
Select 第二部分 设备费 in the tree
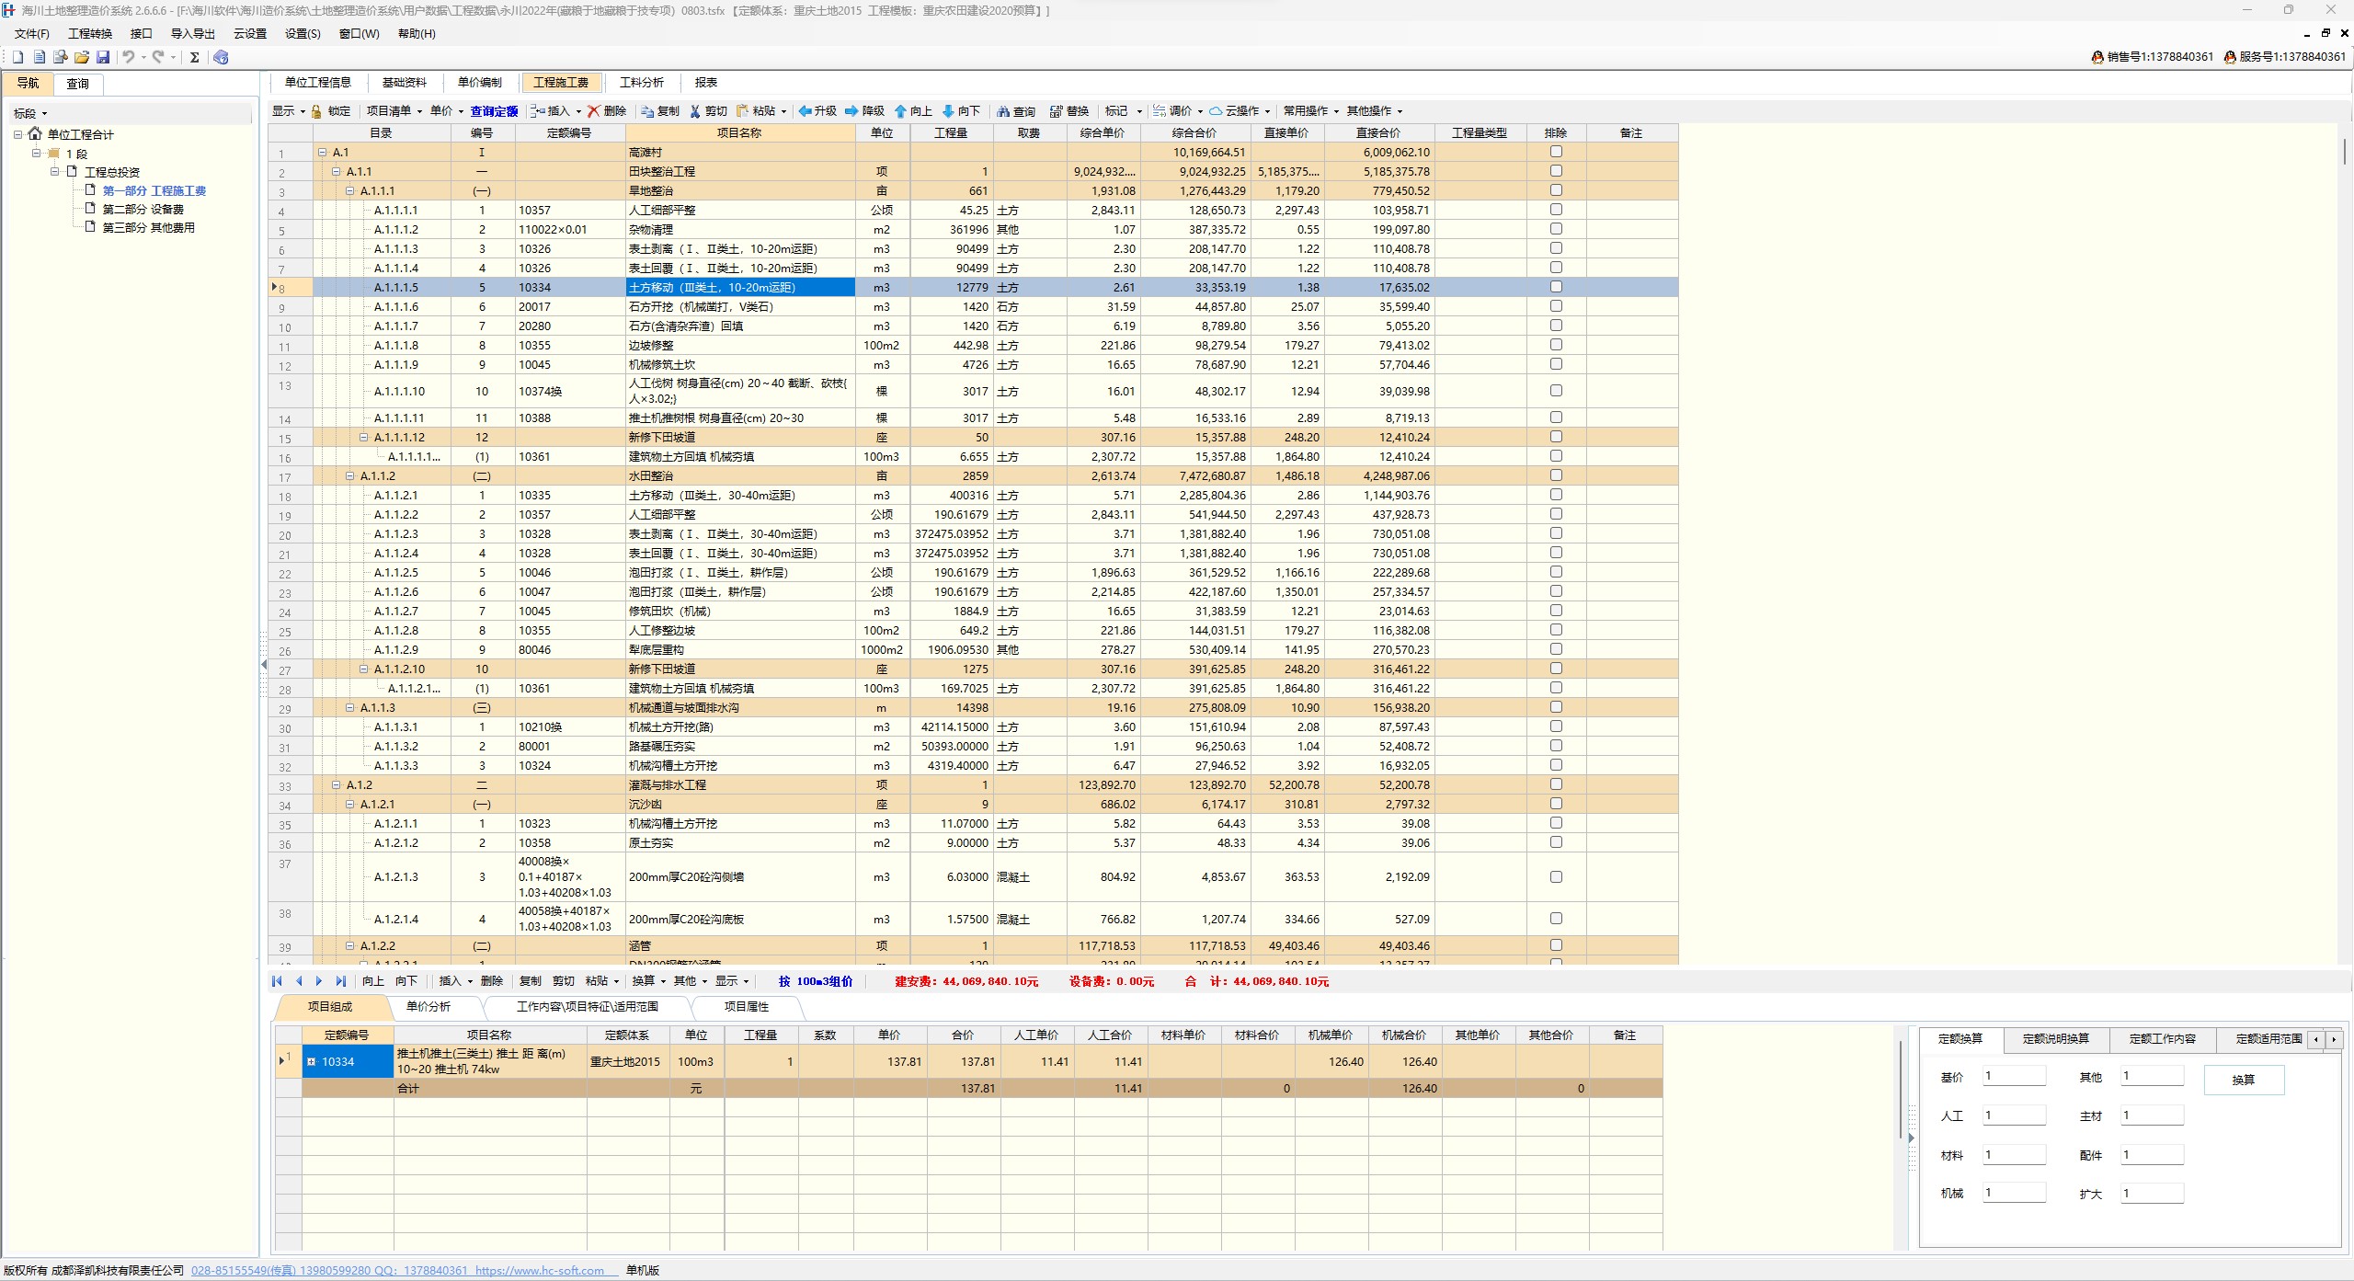point(143,210)
